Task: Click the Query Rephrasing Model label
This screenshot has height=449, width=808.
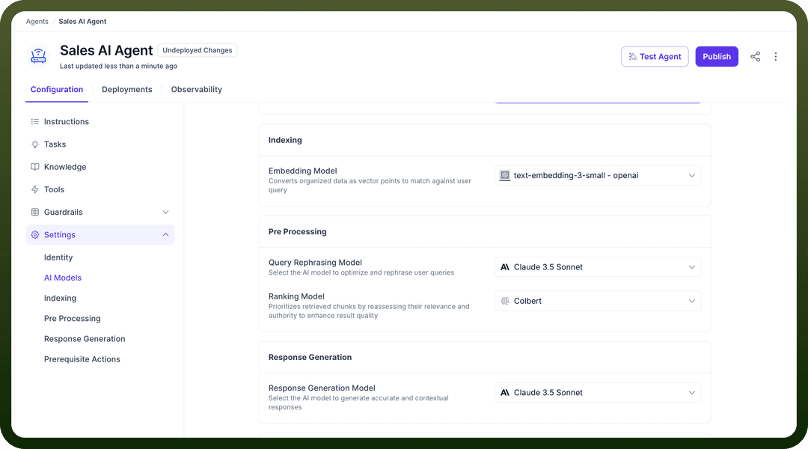Action: pos(316,263)
